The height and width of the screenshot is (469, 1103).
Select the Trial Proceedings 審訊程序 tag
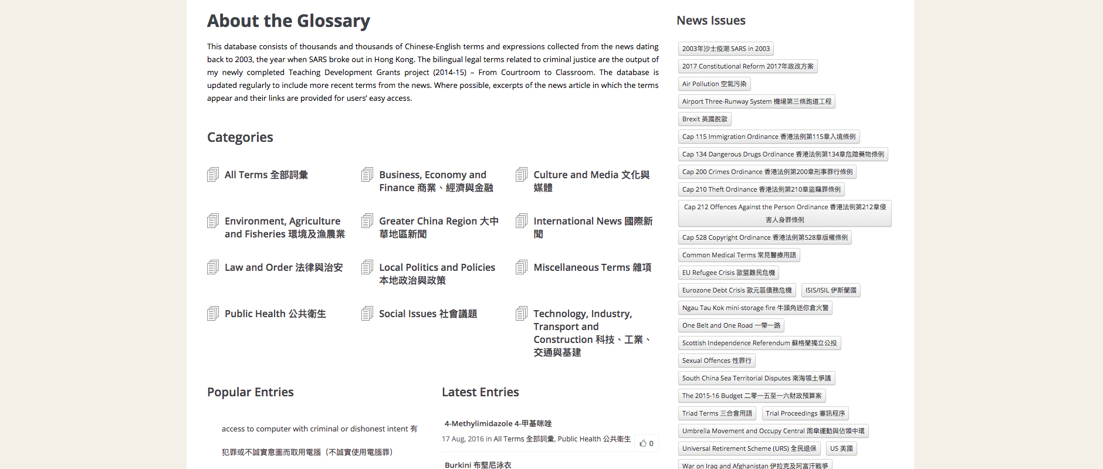[x=805, y=413]
